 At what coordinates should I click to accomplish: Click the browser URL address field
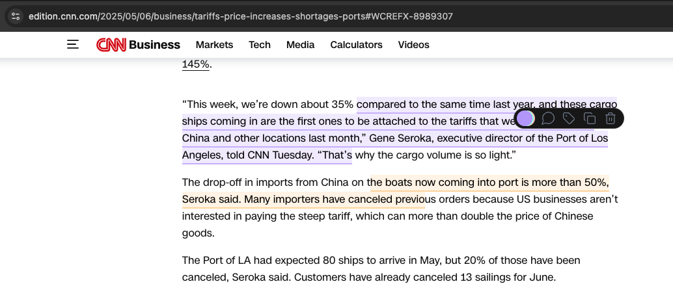coord(240,16)
